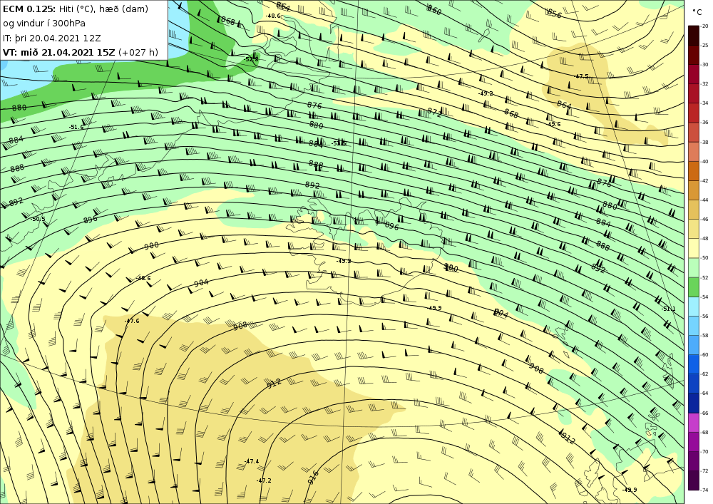Screen dimensions: 713x504
Task: Click the 'IT: þri 20.04.2021 12Z' initial time text
Action: tap(52, 38)
